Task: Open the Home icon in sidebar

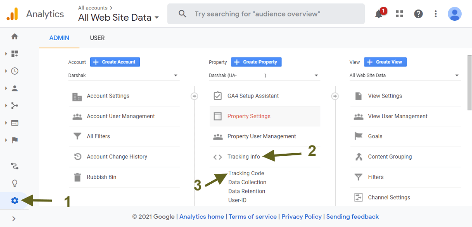Action: pos(15,37)
